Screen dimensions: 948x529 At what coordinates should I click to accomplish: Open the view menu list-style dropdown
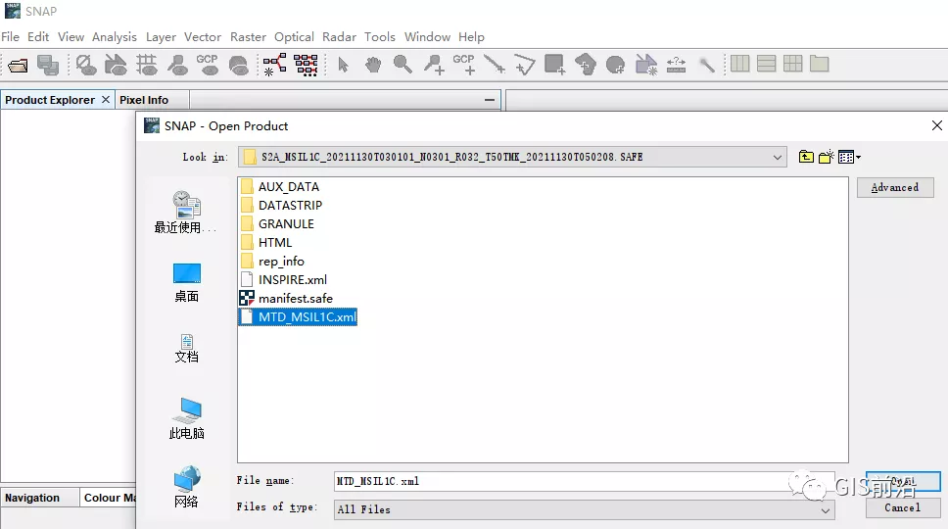849,157
